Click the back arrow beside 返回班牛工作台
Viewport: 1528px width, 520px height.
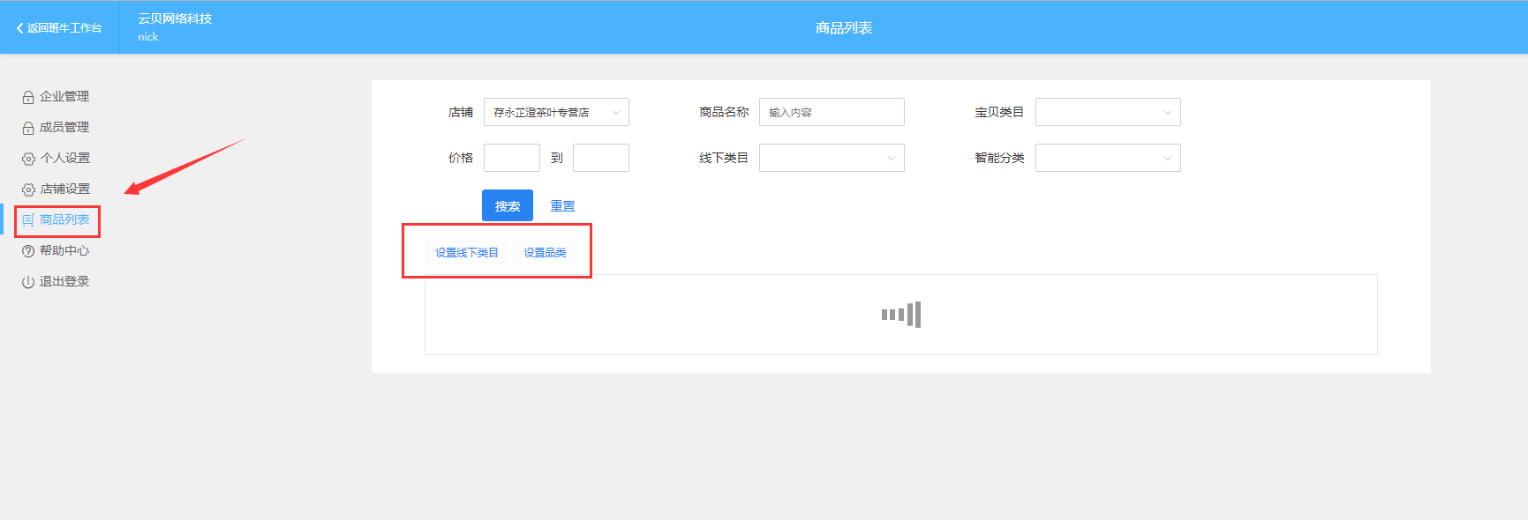19,28
